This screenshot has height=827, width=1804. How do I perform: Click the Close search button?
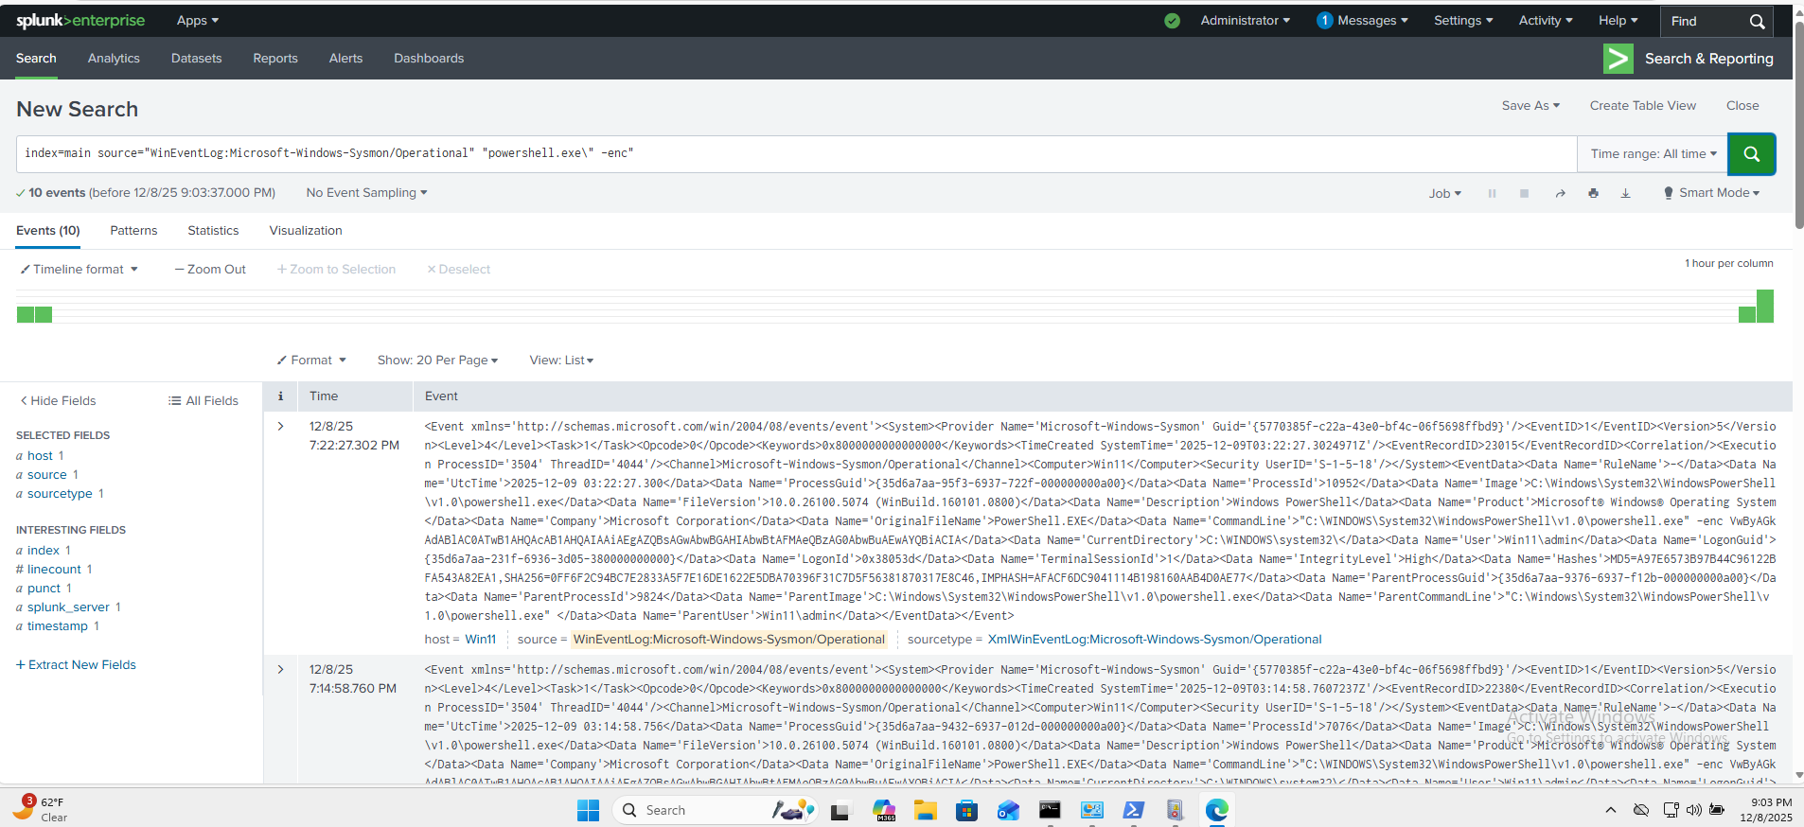(x=1742, y=106)
